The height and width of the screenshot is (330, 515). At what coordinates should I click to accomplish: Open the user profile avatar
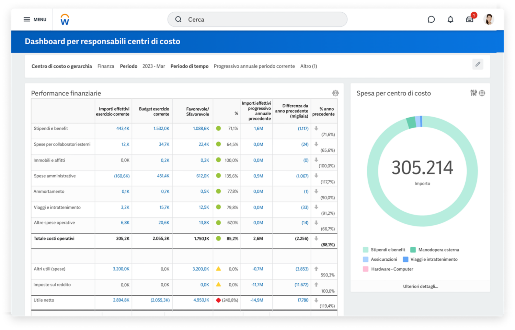[x=489, y=20]
